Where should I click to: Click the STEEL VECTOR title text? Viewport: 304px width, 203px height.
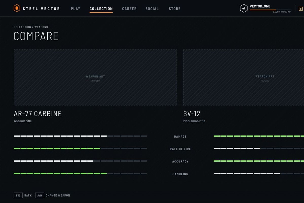pyautogui.click(x=41, y=9)
